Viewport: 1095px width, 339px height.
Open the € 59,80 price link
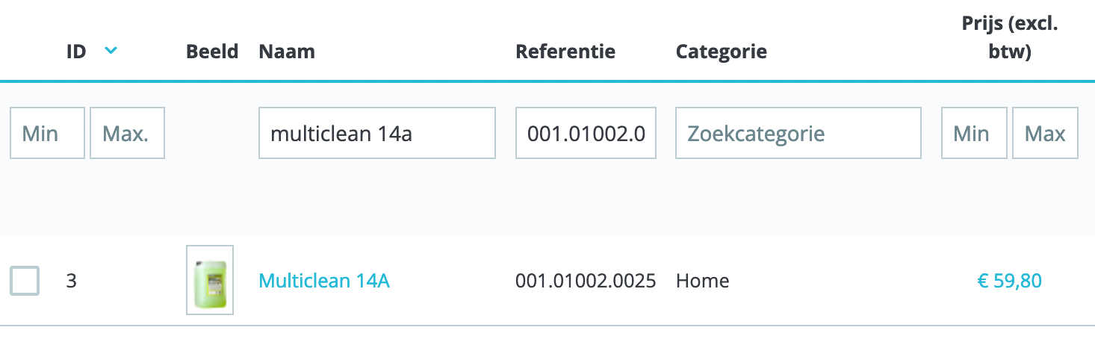click(1009, 281)
